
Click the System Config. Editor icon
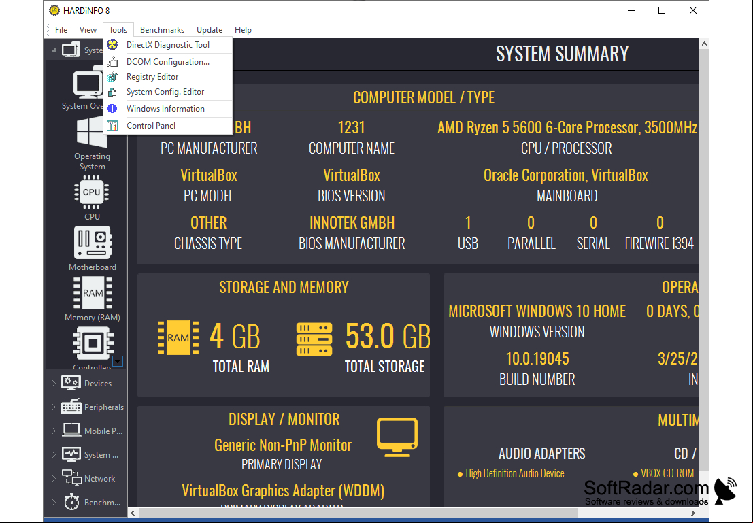[x=112, y=92]
